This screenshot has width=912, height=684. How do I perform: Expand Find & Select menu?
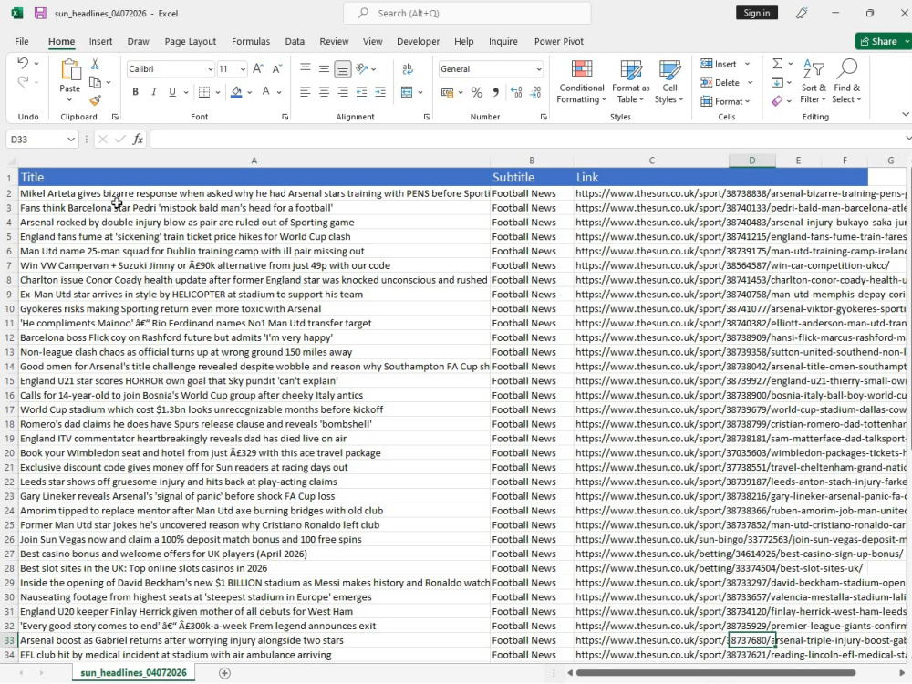pyautogui.click(x=846, y=82)
